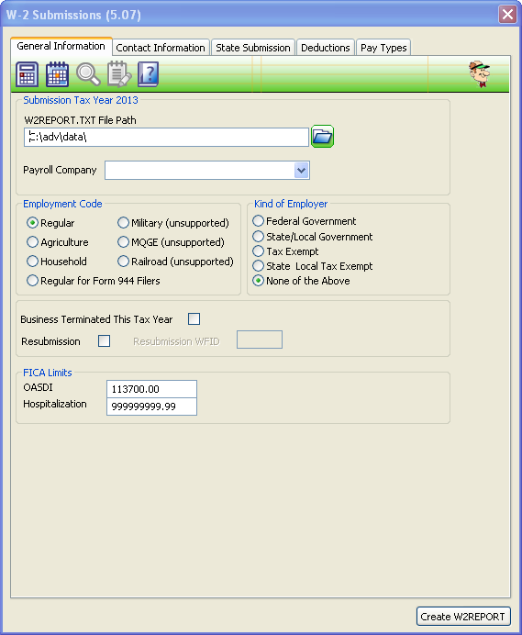Focus the W2REPORT.TXT File Path field
This screenshot has height=635, width=522.
(x=166, y=138)
